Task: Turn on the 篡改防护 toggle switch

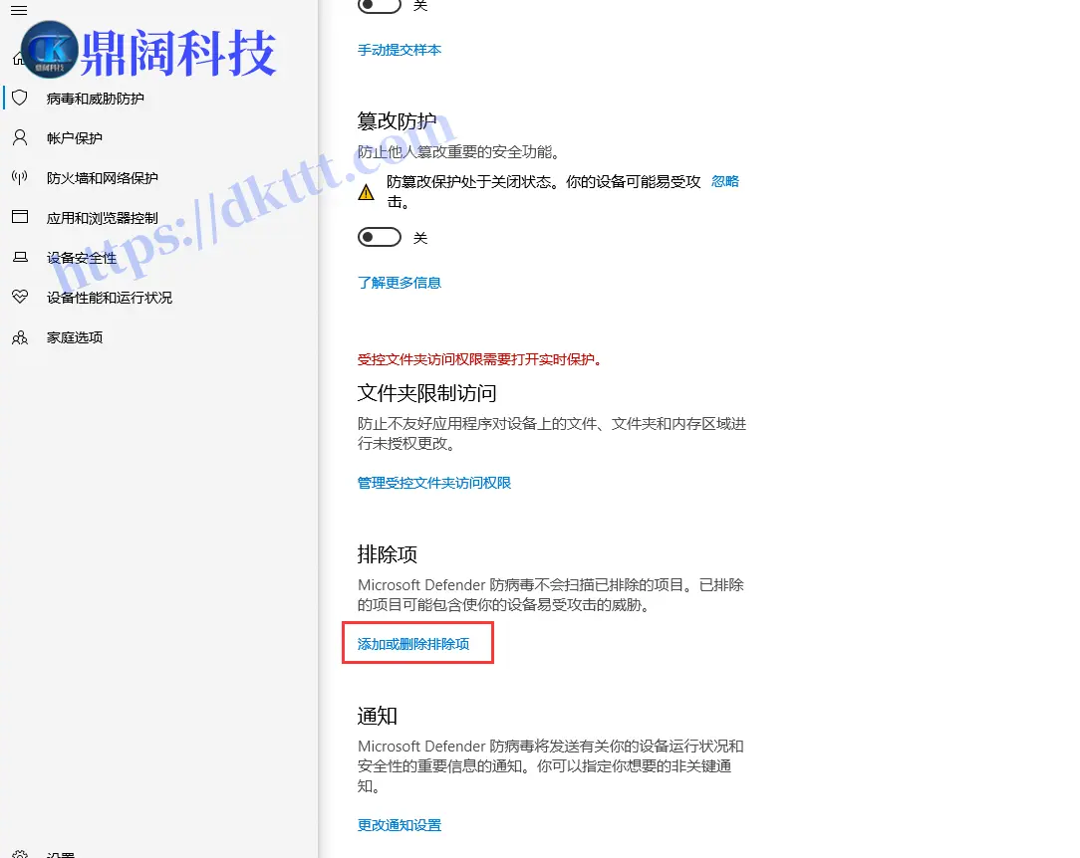Action: click(x=380, y=238)
